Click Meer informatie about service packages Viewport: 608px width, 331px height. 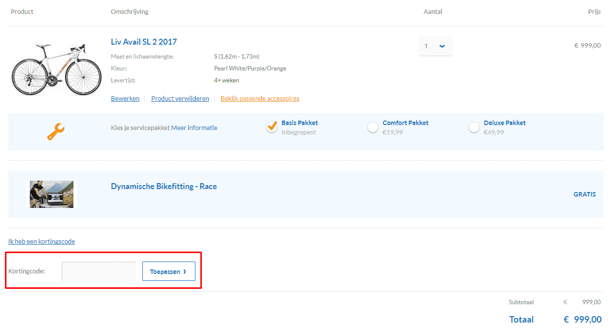[194, 128]
